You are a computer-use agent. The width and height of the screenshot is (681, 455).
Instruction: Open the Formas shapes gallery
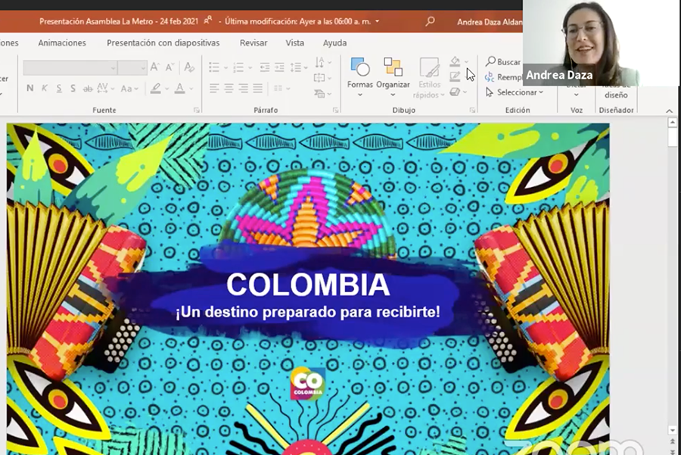(x=360, y=77)
